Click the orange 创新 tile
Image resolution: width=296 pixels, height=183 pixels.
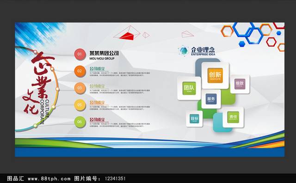click(x=215, y=75)
